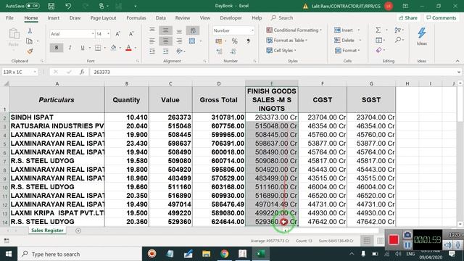This screenshot has height=261, width=464.
Task: Switch to the Formulas tab
Action: 136,17
